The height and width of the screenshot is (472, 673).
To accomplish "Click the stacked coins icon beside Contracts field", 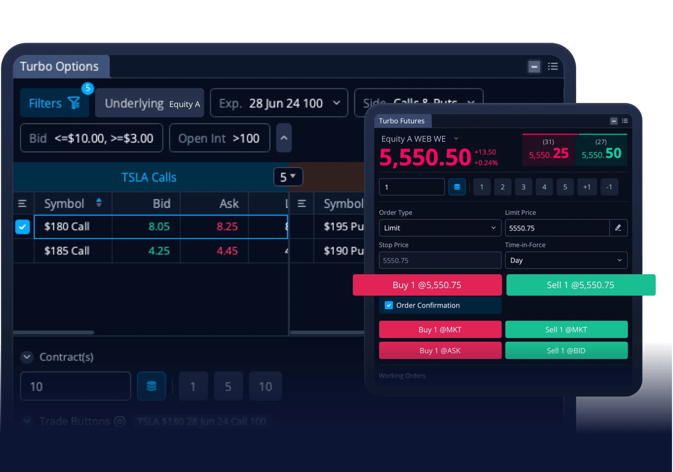I will tap(151, 386).
